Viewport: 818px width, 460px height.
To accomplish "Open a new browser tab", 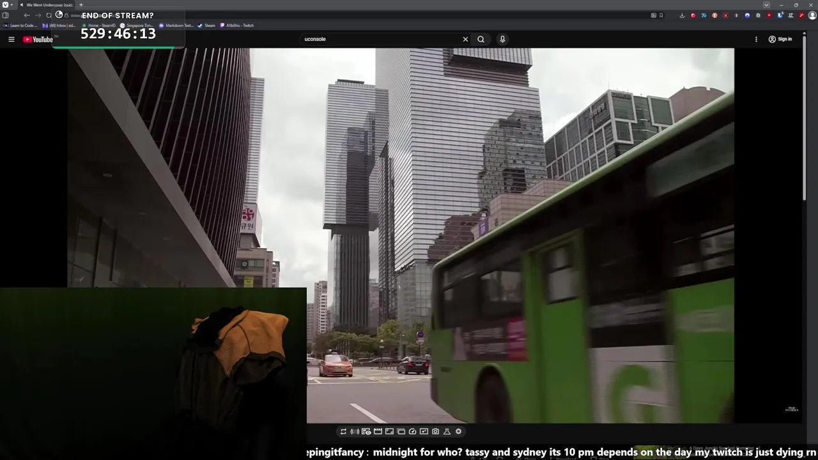I will [x=81, y=4].
